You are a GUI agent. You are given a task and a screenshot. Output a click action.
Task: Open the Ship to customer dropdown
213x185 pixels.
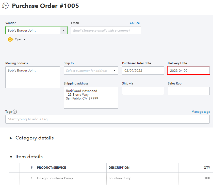pyautogui.click(x=114, y=71)
